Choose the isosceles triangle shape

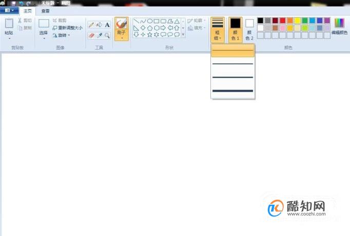(177, 22)
